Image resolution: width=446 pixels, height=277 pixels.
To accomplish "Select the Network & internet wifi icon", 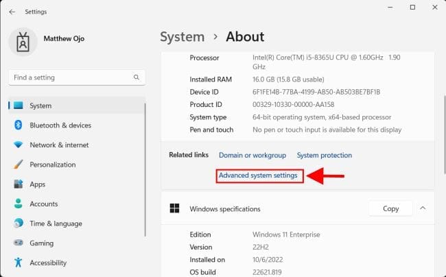I will coord(18,145).
